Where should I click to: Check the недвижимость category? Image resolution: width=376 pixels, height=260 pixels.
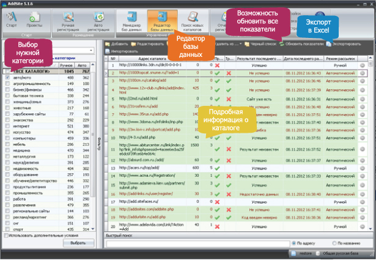coord(7,168)
